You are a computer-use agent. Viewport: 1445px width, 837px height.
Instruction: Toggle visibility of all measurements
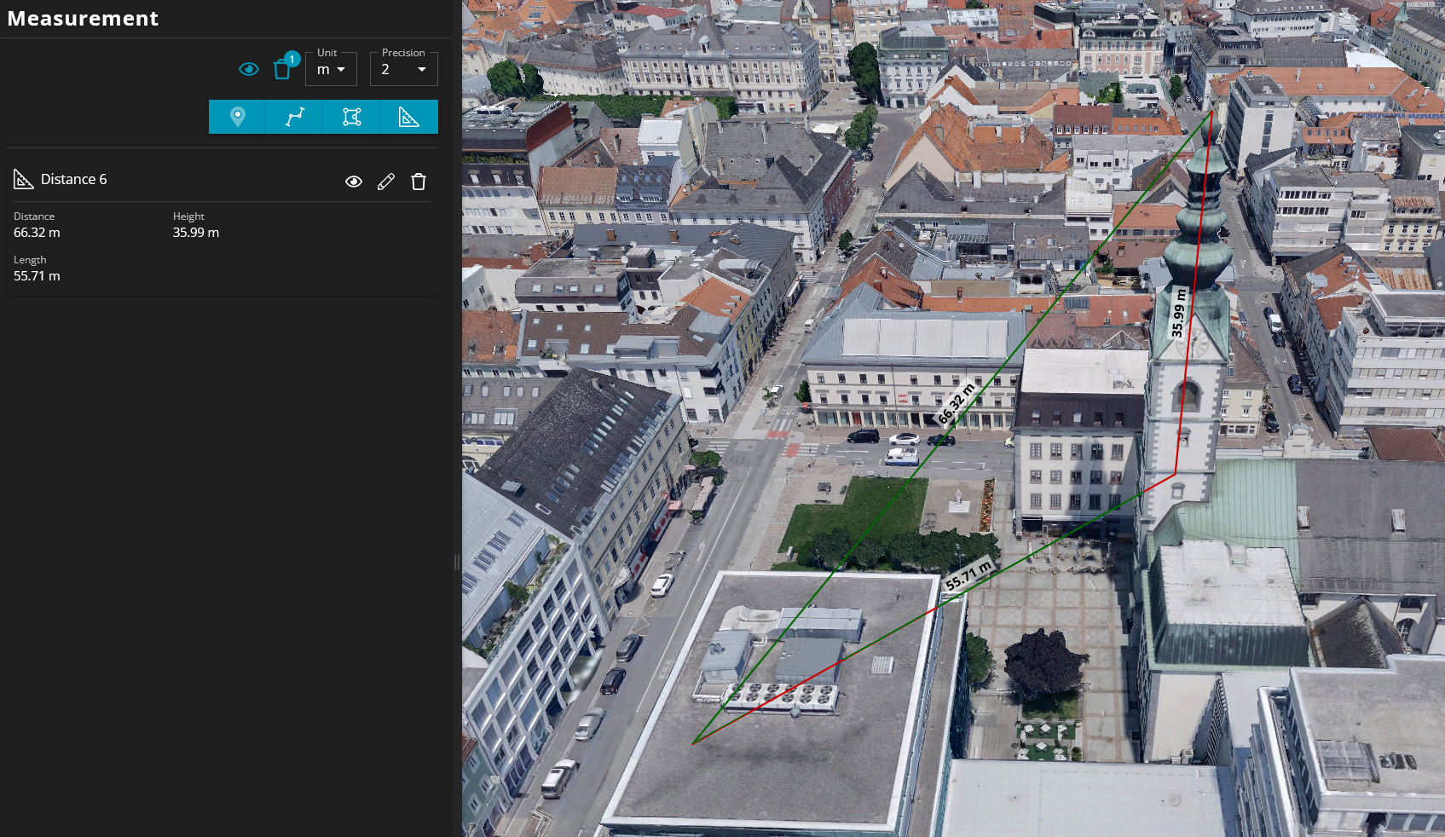pos(248,69)
